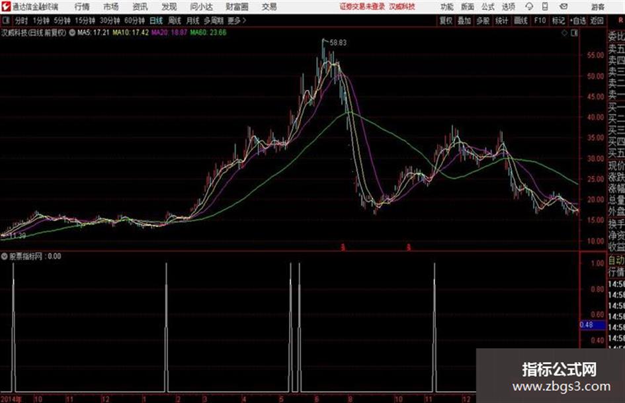Click the 叠加 overlay toolbar button
Screen dimensions: 625x403
[464, 21]
